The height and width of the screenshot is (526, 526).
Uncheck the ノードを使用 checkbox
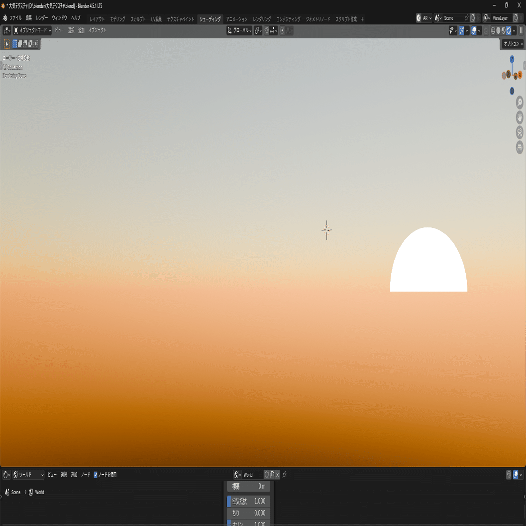[x=96, y=475]
